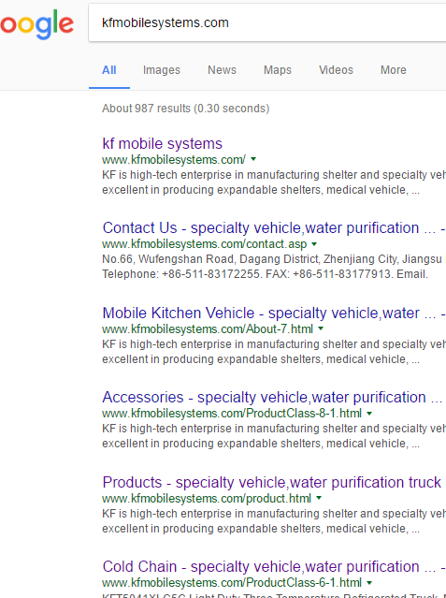Image resolution: width=446 pixels, height=598 pixels.
Task: Expand dropdown arrow beside product.html URL
Action: [319, 498]
